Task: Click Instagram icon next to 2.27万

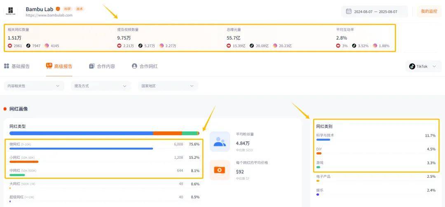Action: 162,45
